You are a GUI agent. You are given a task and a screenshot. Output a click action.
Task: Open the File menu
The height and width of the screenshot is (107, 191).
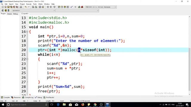(x=2, y=4)
